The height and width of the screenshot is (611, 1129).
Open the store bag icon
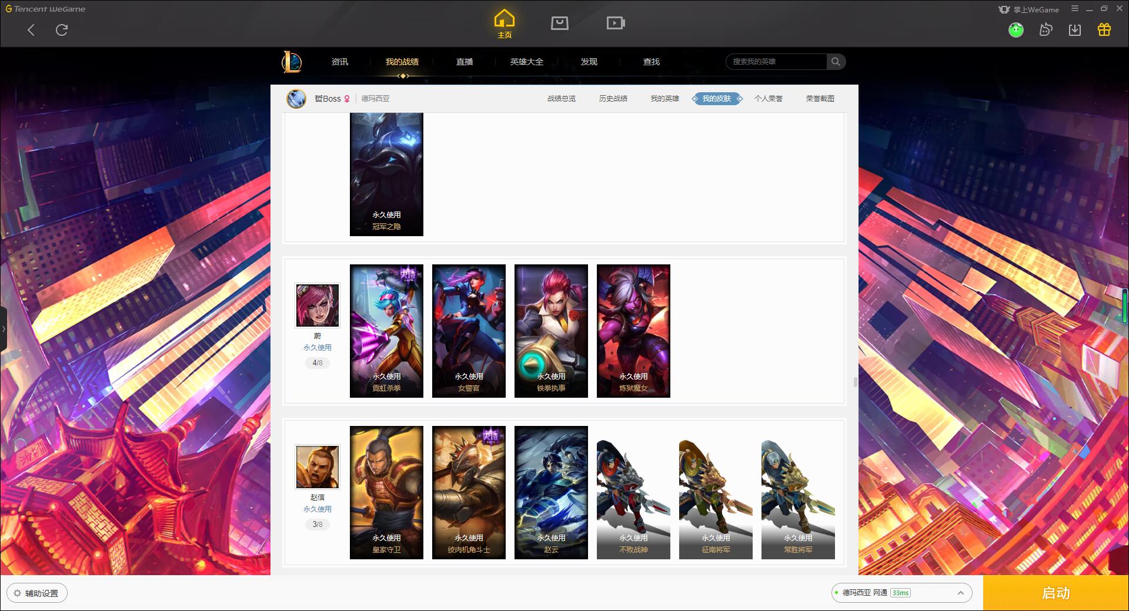pos(560,23)
